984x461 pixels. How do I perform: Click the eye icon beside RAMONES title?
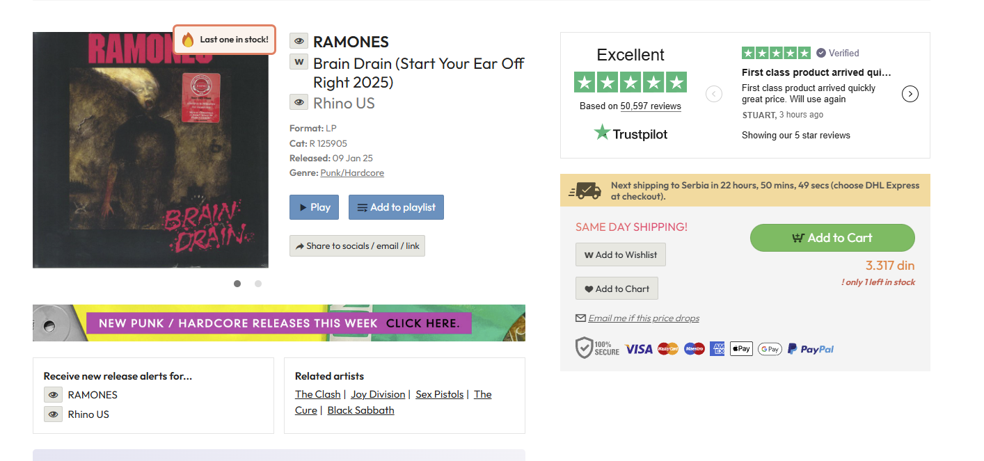(x=299, y=41)
